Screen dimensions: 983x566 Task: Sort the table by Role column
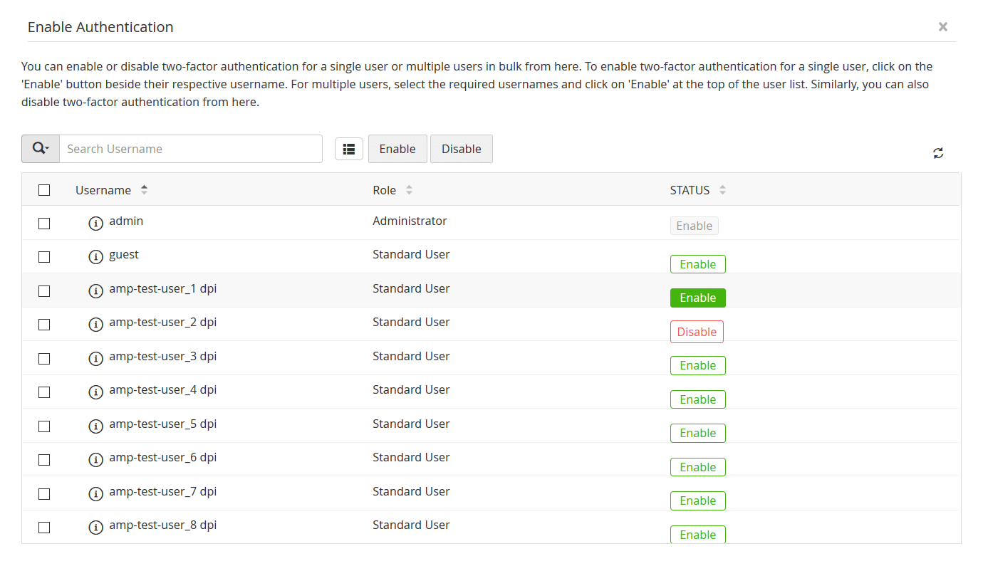pyautogui.click(x=409, y=190)
